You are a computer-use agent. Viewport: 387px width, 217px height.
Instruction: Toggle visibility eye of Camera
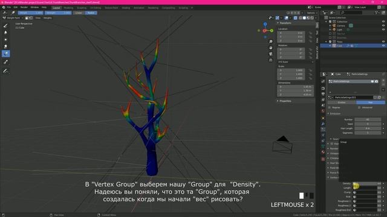pyautogui.click(x=383, y=25)
